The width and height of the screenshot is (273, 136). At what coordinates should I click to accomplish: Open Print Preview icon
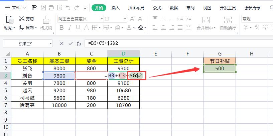[x=60, y=8]
